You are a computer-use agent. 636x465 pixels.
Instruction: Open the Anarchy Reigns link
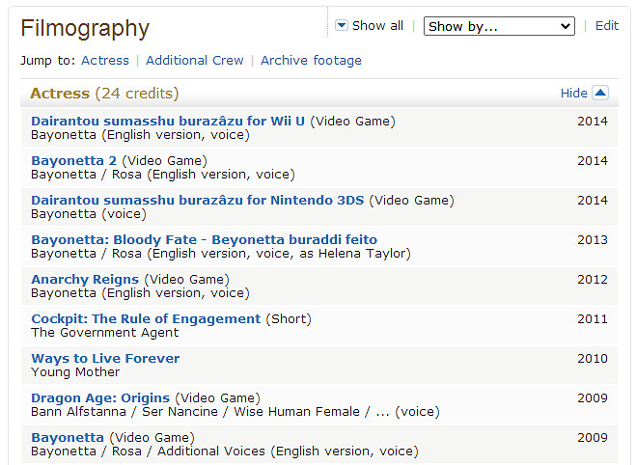click(85, 280)
